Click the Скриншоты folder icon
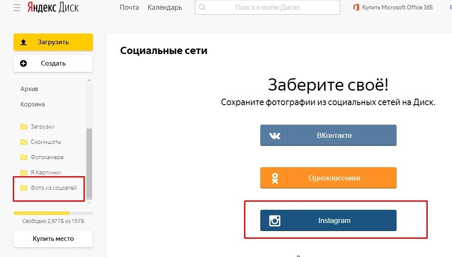The height and width of the screenshot is (257, 452). click(x=24, y=142)
